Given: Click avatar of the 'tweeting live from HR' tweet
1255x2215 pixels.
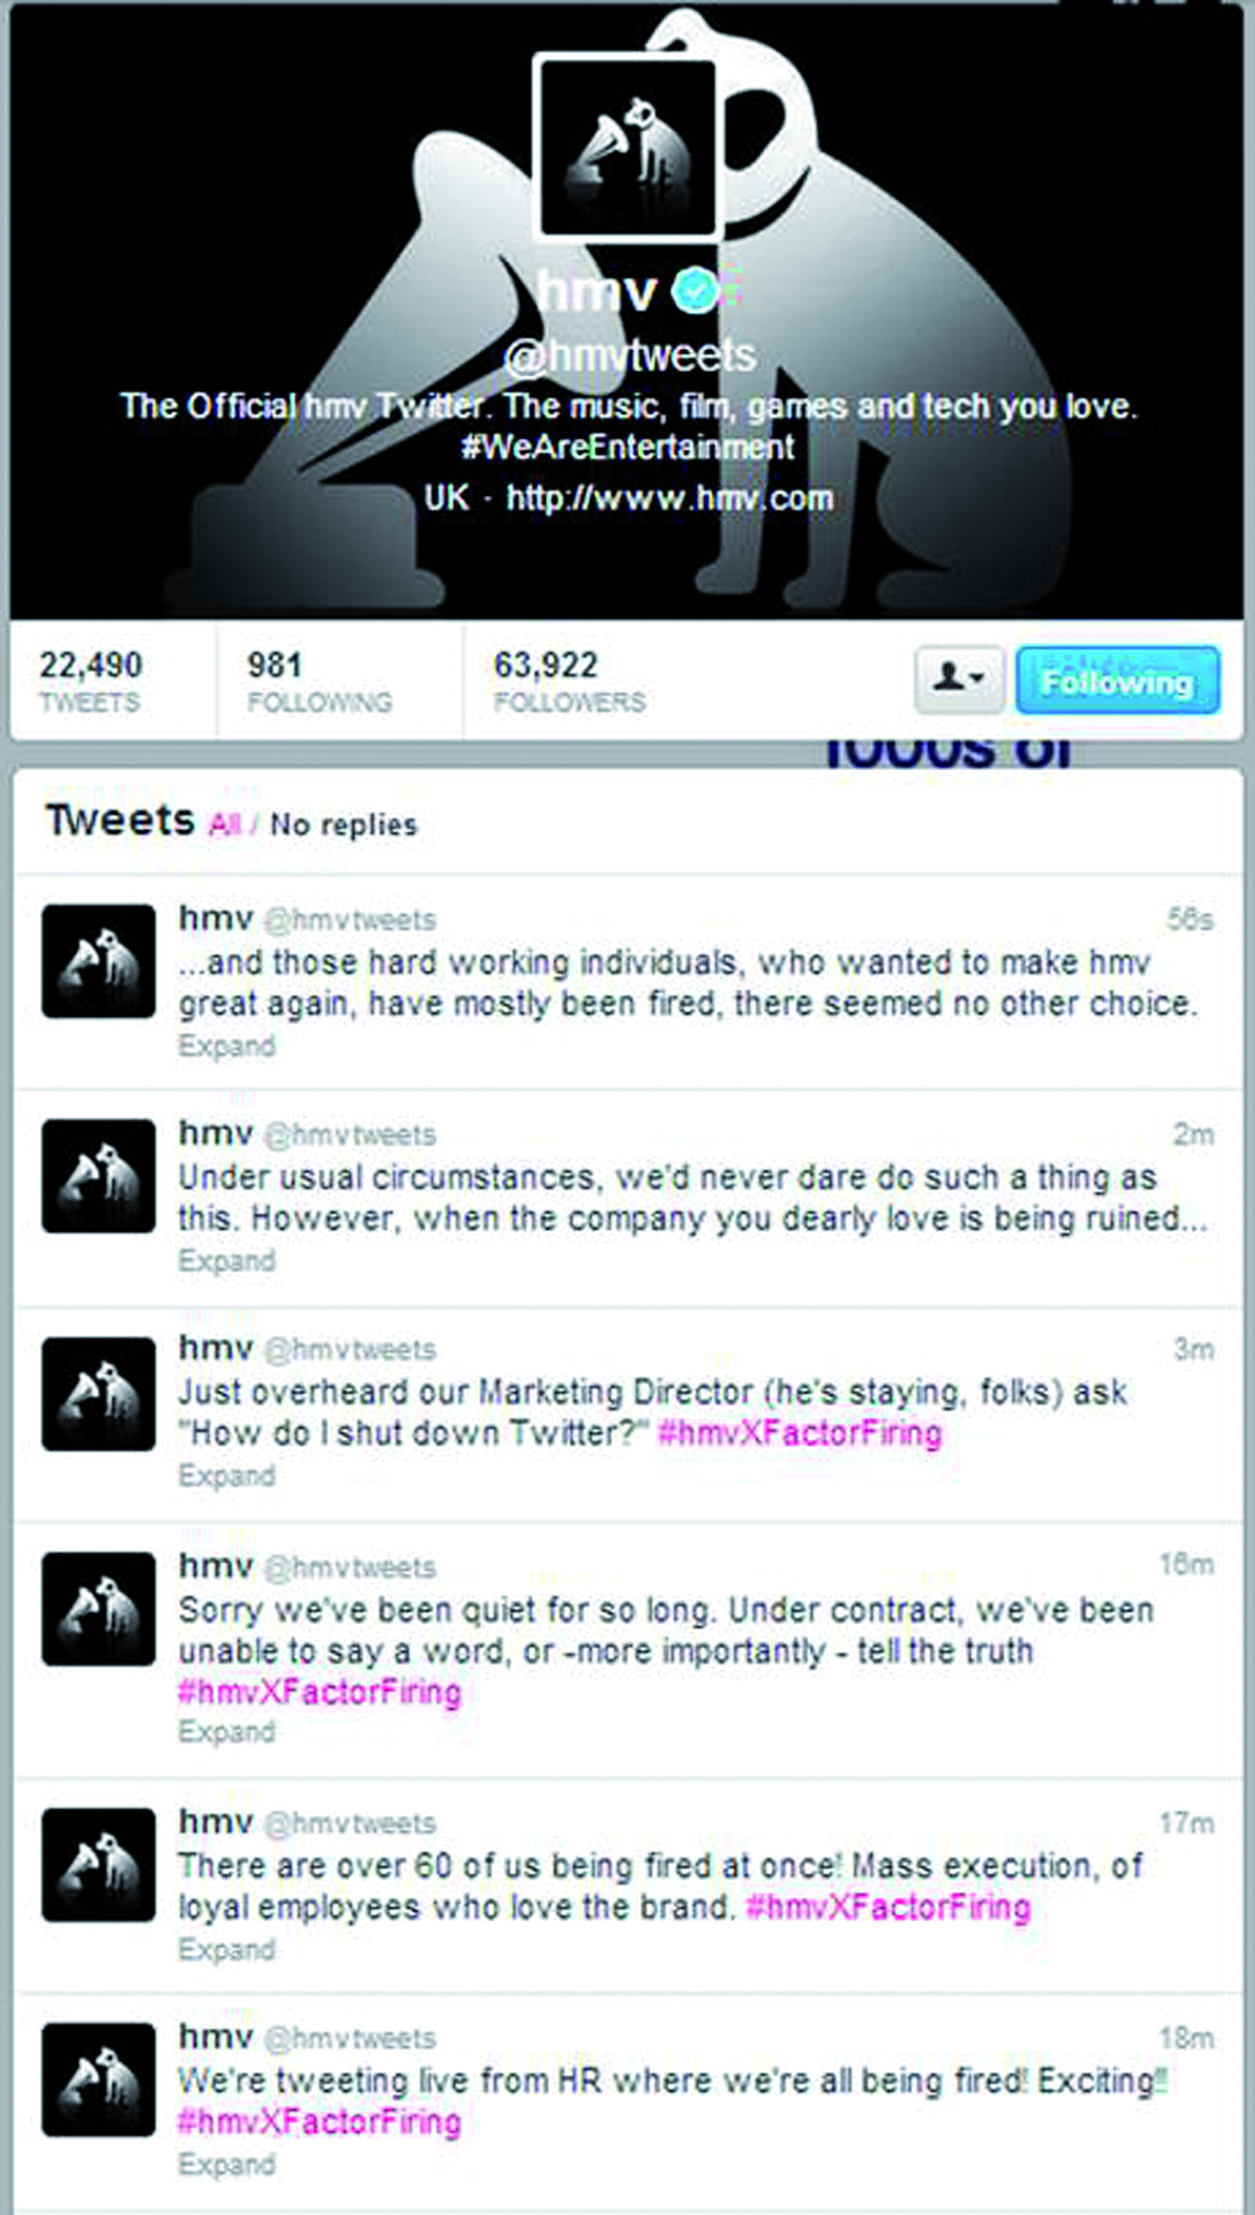Looking at the screenshot, I should [98, 2080].
